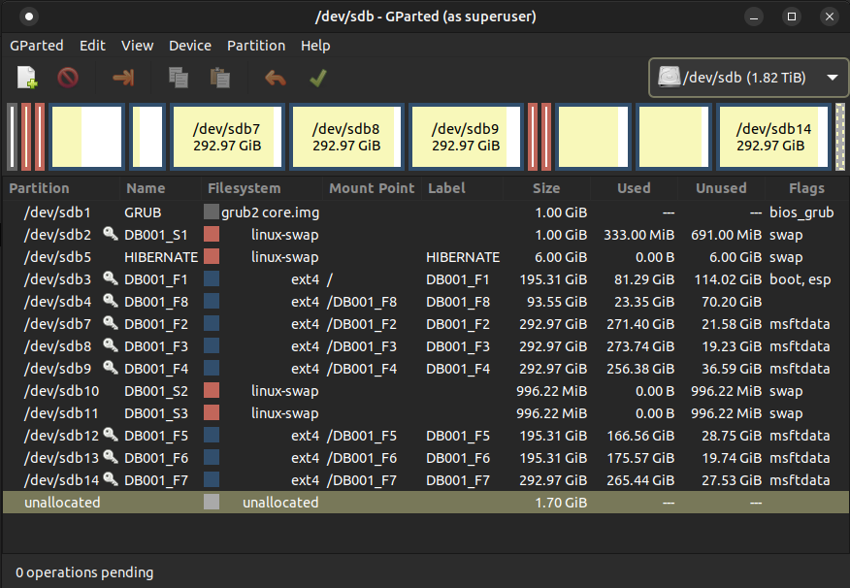Image resolution: width=850 pixels, height=588 pixels.
Task: Click the Mount Point column header
Action: coord(371,188)
